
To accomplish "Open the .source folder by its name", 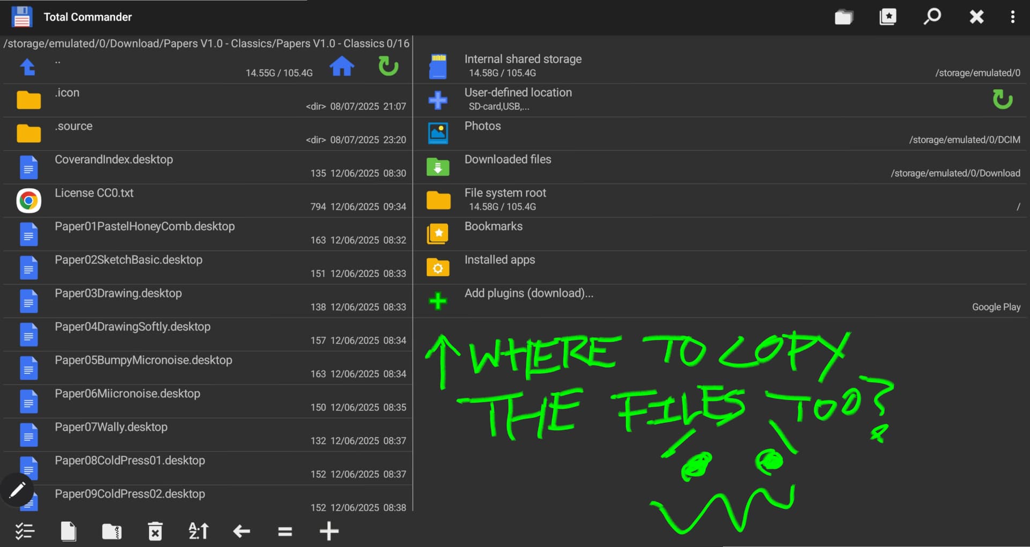I will tap(73, 126).
